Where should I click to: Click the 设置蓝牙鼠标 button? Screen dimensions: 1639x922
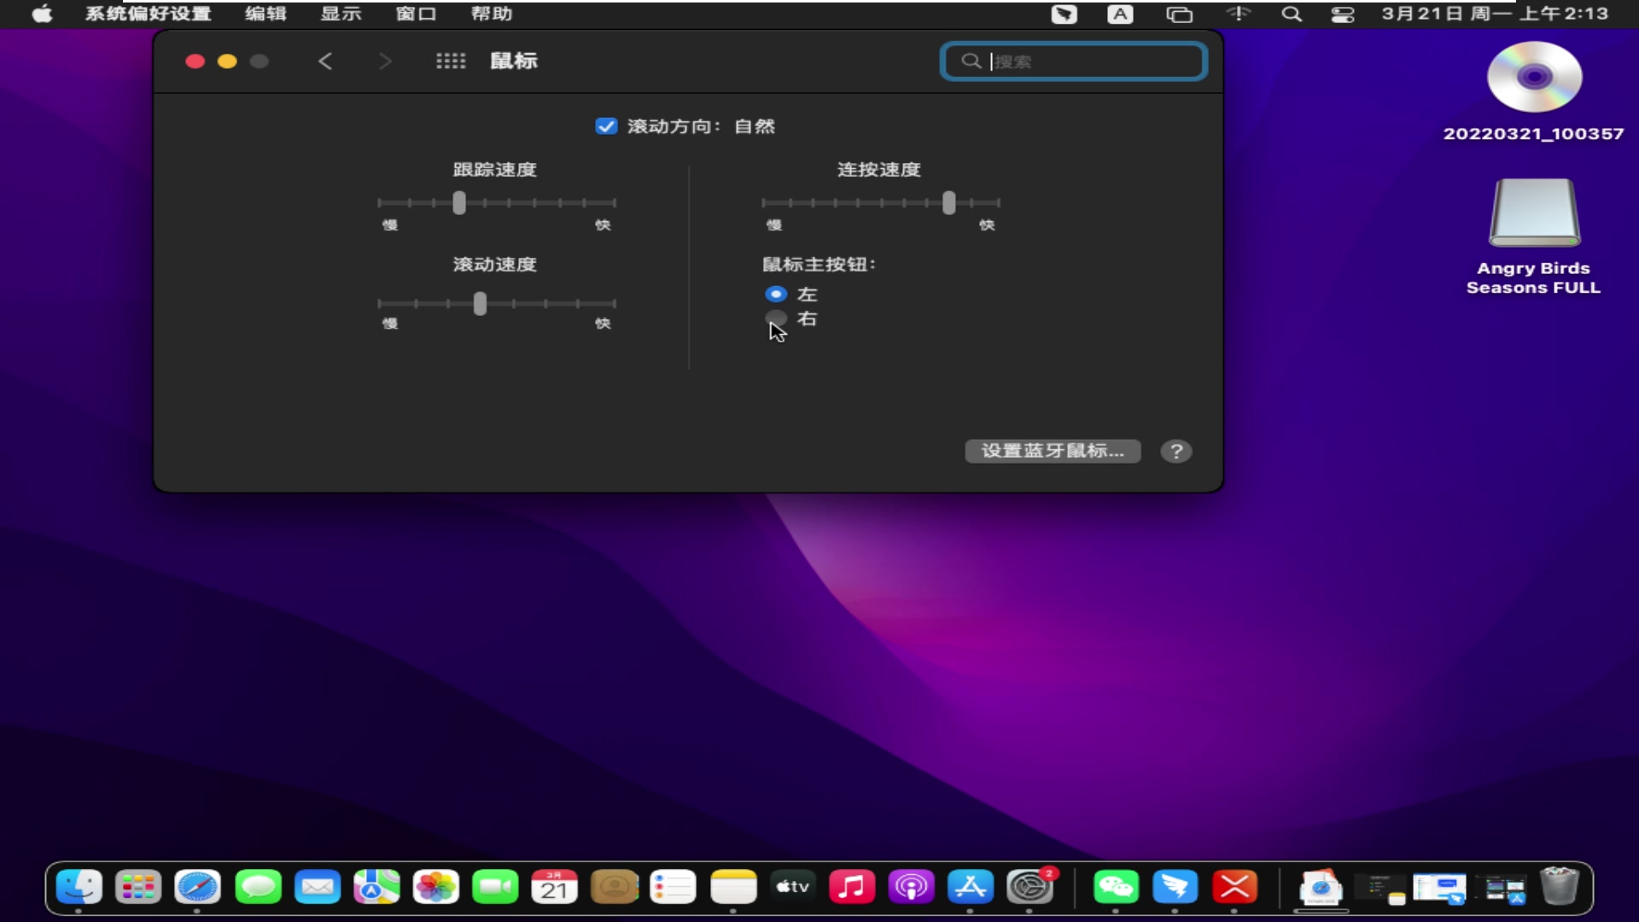1053,451
